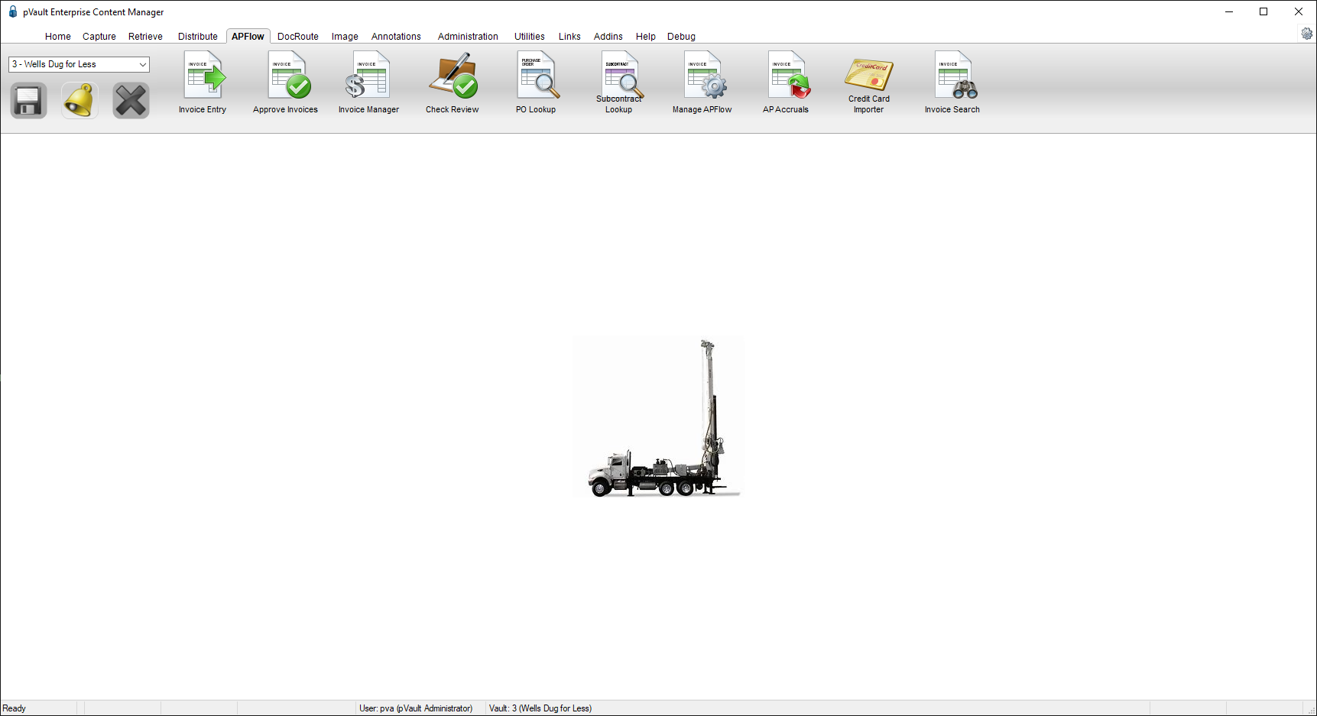Screen dimensions: 1317x716
Task: Maximize the pVault window
Action: point(1263,11)
